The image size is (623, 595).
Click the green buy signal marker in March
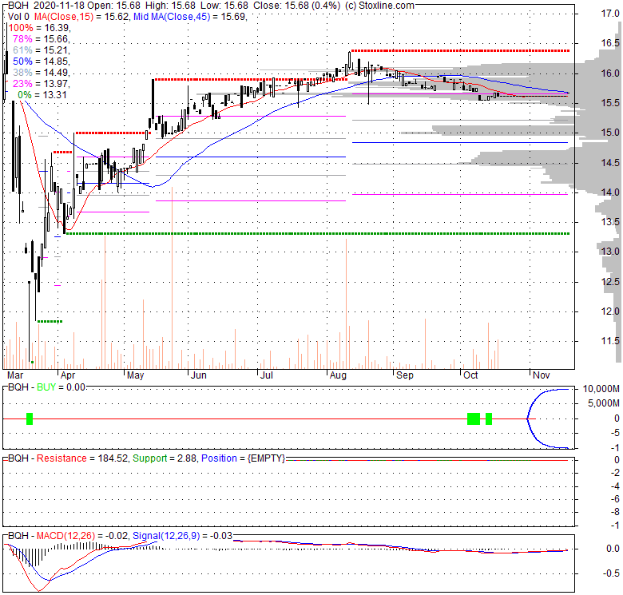point(30,418)
